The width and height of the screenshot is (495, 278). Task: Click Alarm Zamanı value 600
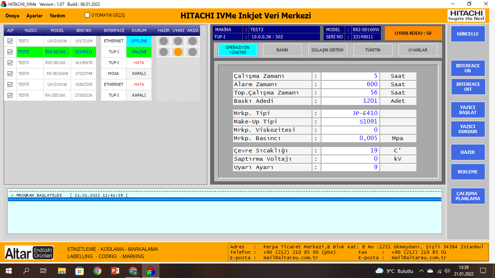(350, 84)
